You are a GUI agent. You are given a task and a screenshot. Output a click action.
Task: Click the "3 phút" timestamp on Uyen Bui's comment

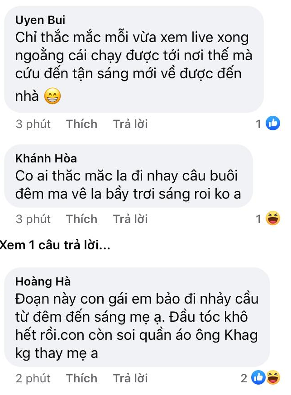(33, 124)
